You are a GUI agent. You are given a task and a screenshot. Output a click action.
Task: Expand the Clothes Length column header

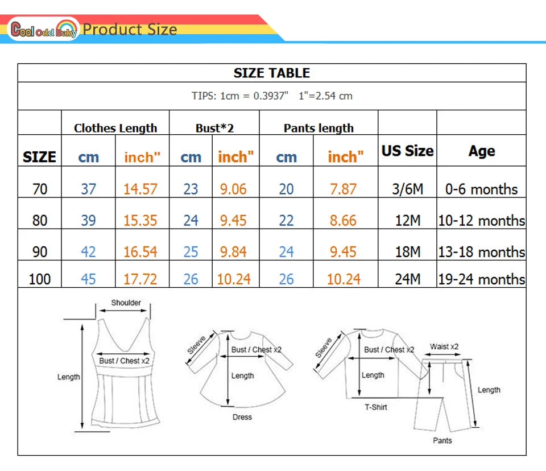coord(114,129)
